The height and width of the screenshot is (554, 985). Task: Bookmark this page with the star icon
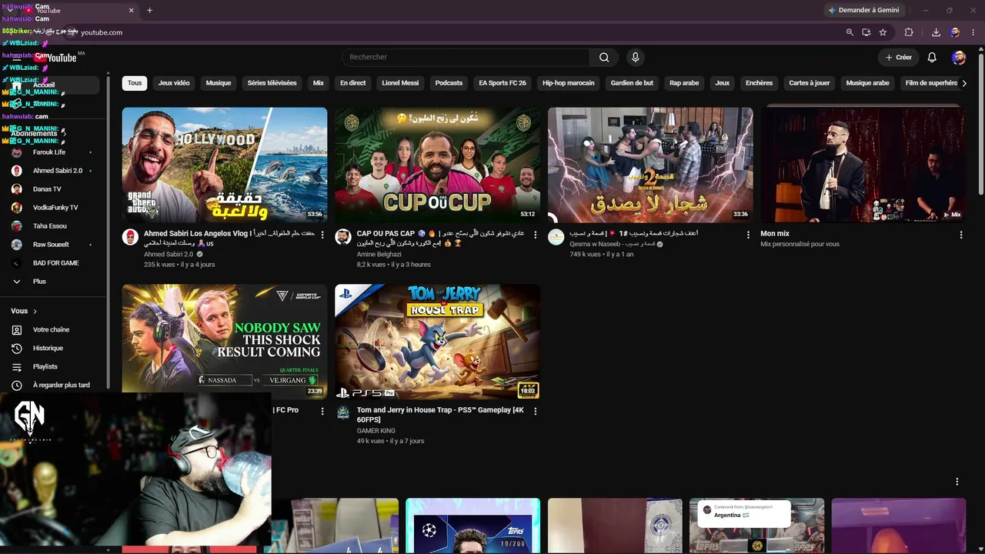point(883,32)
